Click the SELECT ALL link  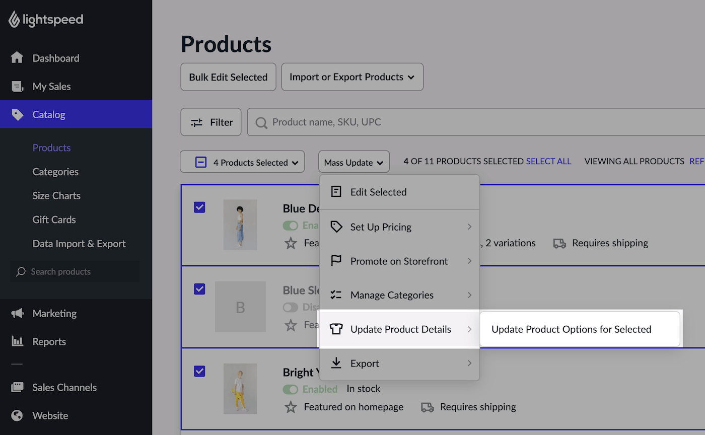point(548,161)
